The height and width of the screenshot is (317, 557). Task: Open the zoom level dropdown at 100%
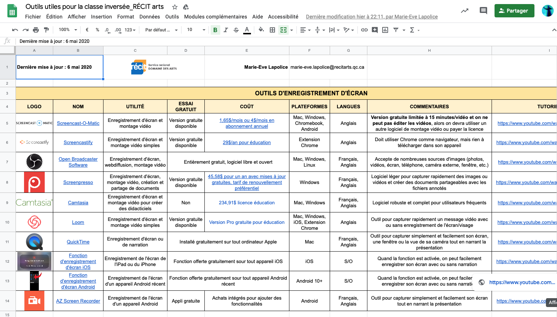point(68,30)
